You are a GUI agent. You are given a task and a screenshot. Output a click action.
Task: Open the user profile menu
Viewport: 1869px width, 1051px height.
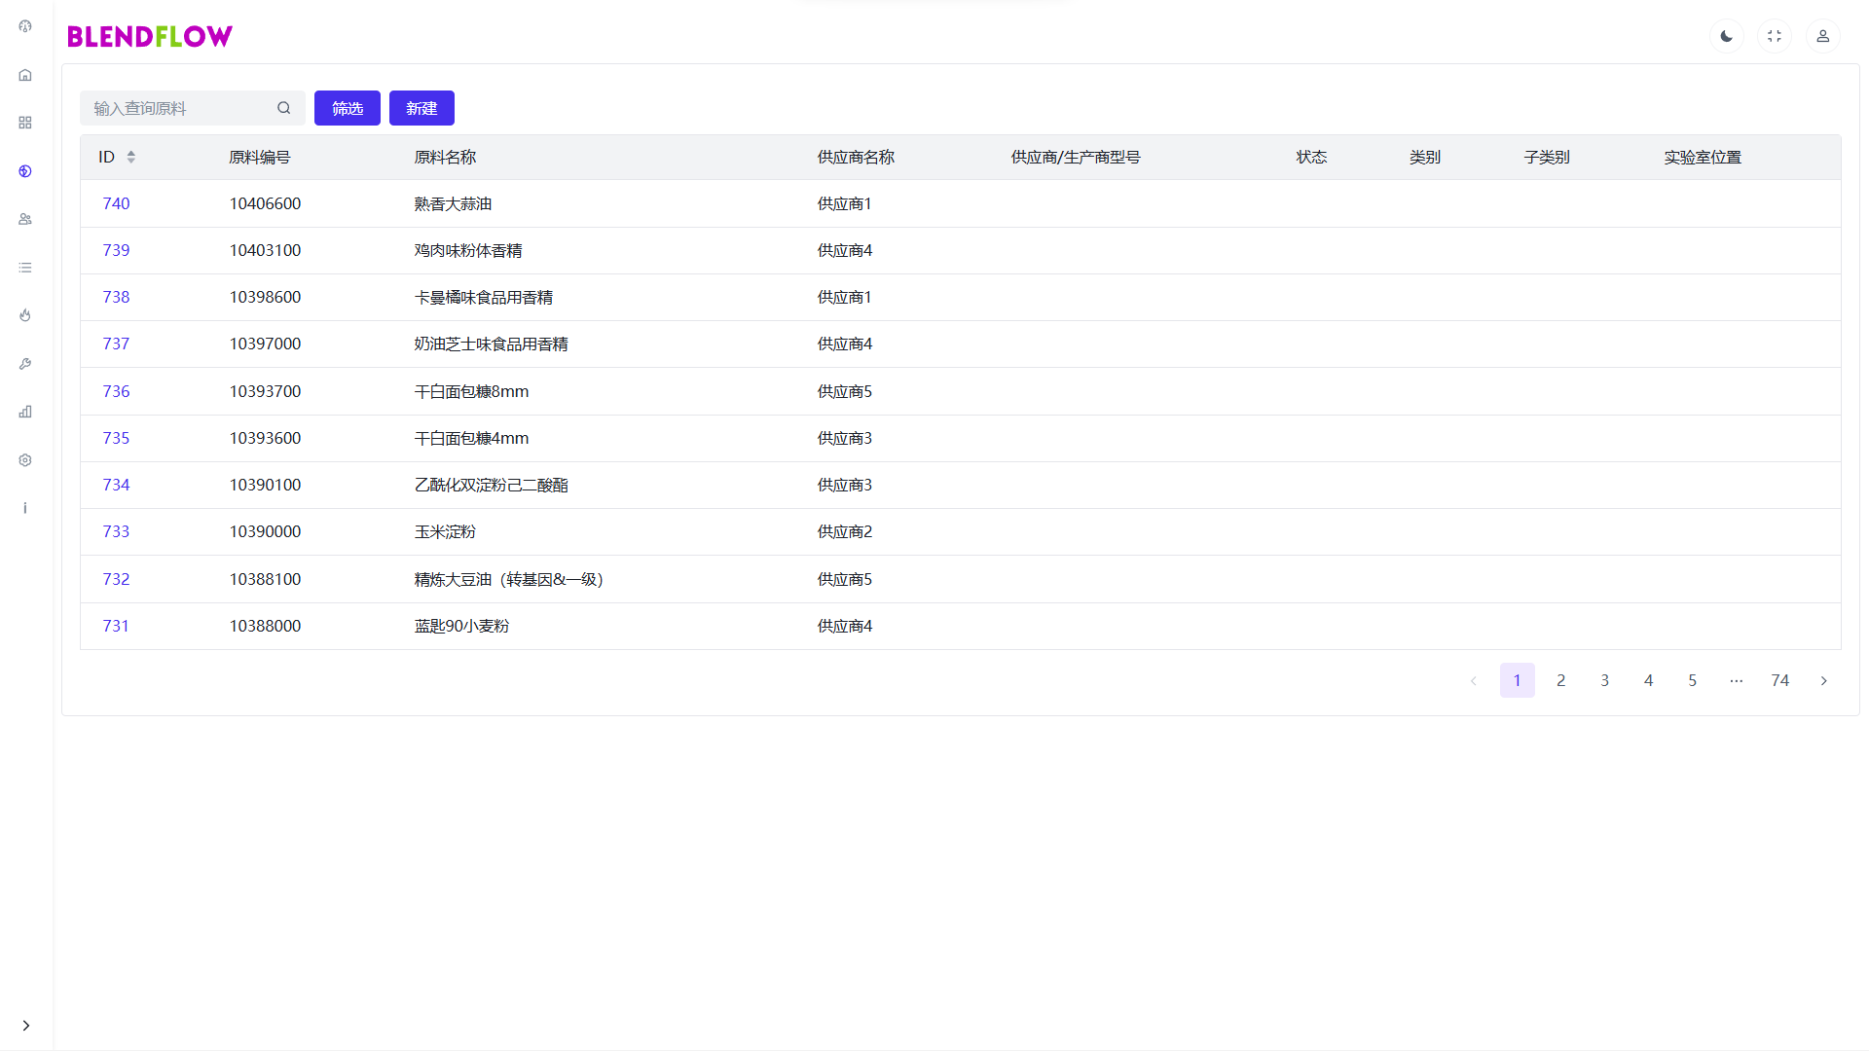pos(1822,36)
